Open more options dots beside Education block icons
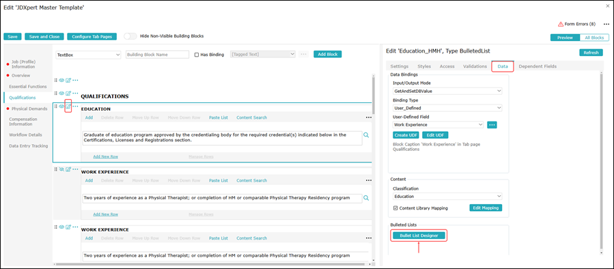The image size is (614, 269). [x=75, y=107]
